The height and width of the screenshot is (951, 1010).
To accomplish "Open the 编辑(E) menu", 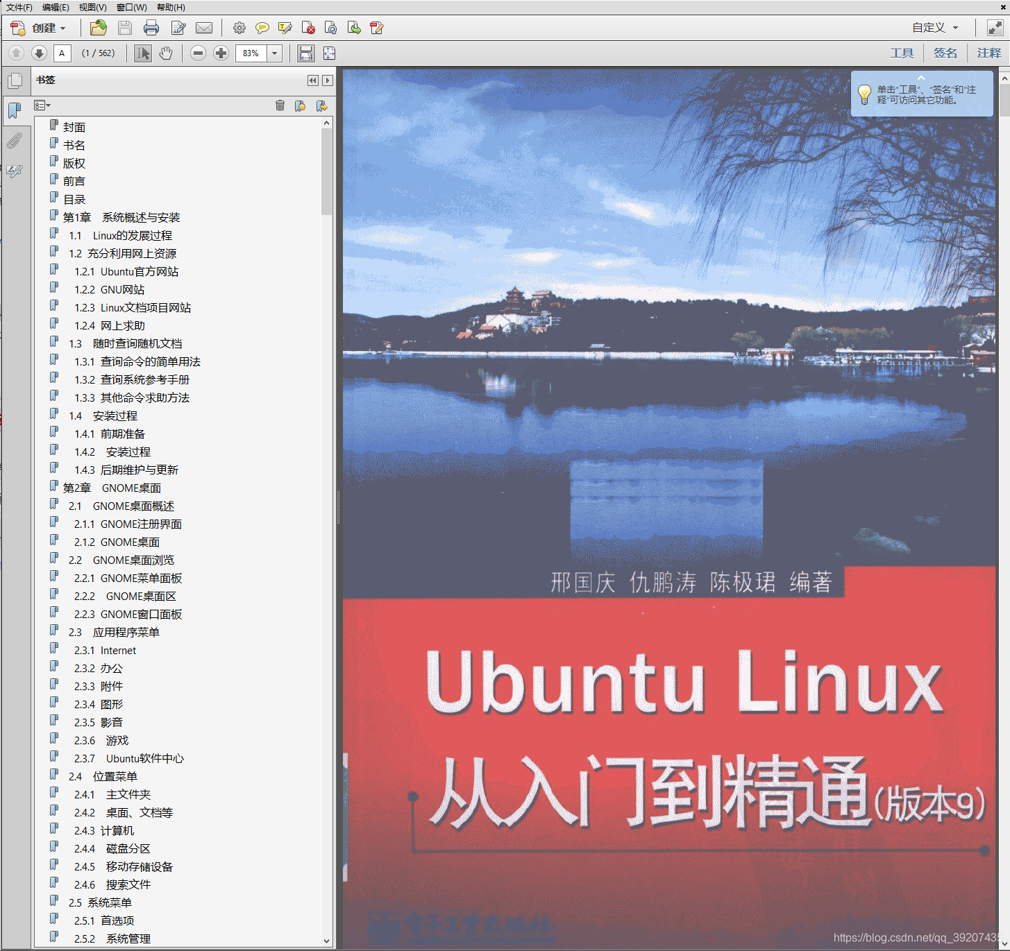I will [x=56, y=7].
